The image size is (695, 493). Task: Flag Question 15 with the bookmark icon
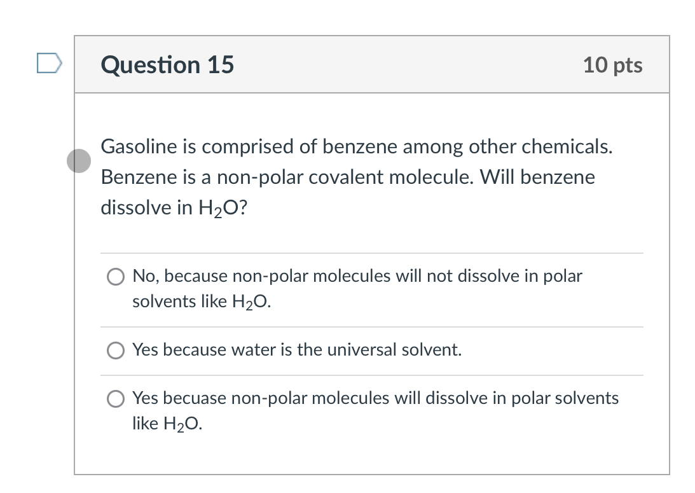[x=50, y=64]
